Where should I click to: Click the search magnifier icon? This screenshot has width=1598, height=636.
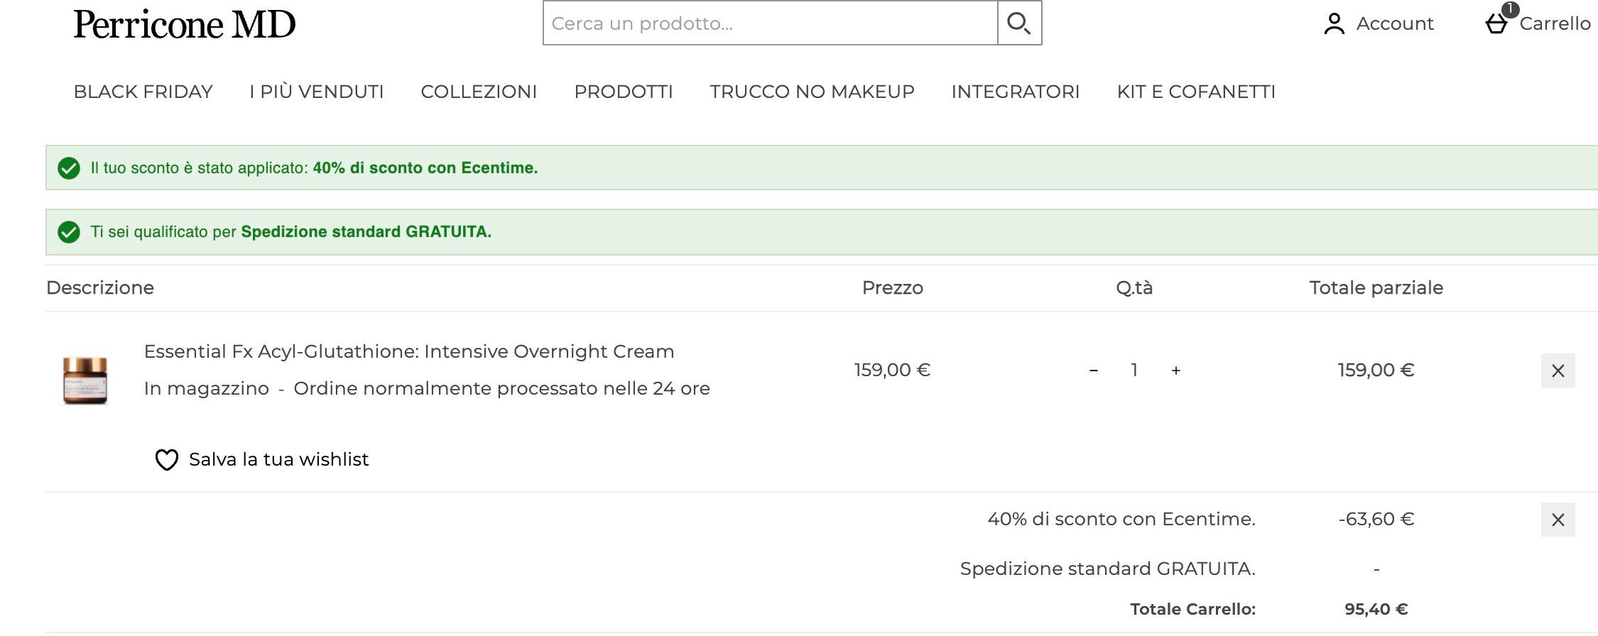tap(1019, 23)
